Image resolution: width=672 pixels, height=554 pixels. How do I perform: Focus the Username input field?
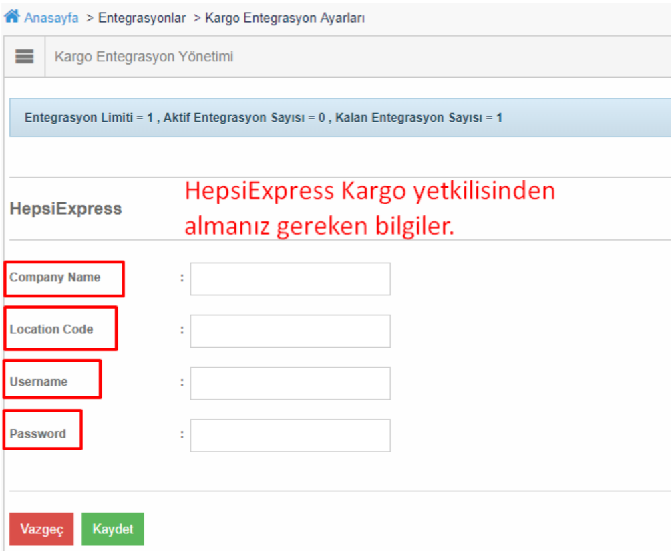point(290,384)
